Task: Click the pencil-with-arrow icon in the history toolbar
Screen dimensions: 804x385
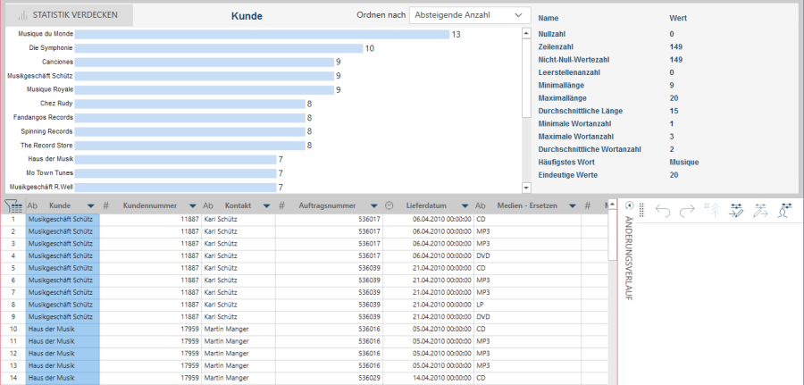Action: pyautogui.click(x=761, y=211)
